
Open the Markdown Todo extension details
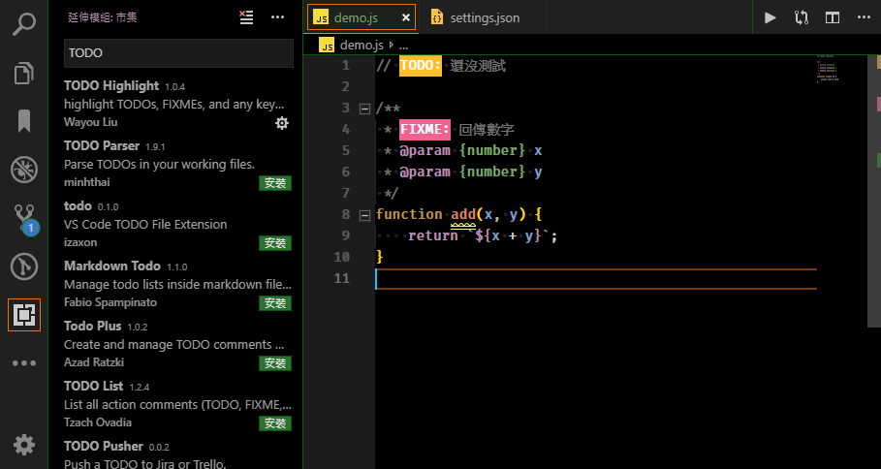(x=175, y=285)
